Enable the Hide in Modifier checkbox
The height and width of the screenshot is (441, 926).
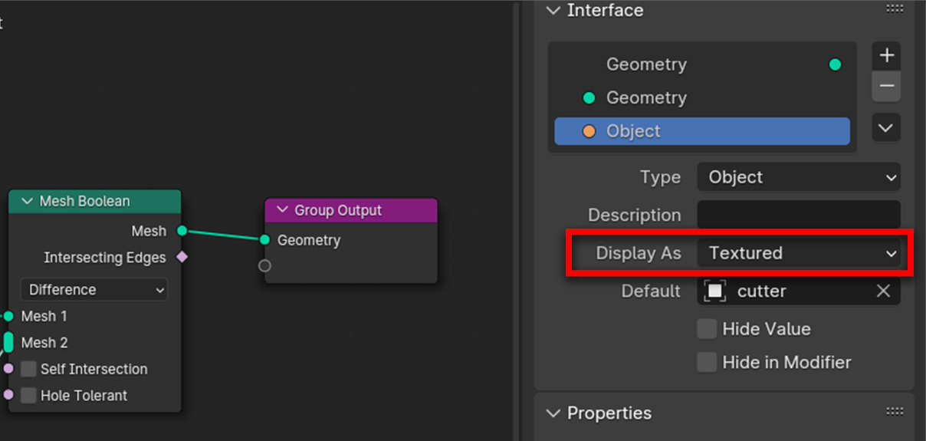tap(707, 363)
